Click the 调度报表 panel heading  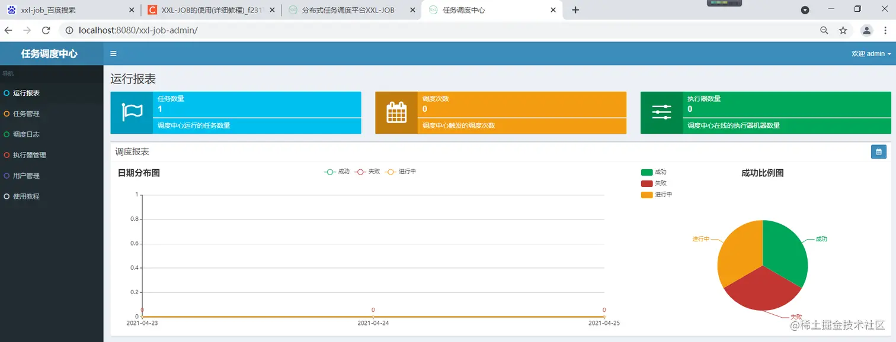coord(132,152)
